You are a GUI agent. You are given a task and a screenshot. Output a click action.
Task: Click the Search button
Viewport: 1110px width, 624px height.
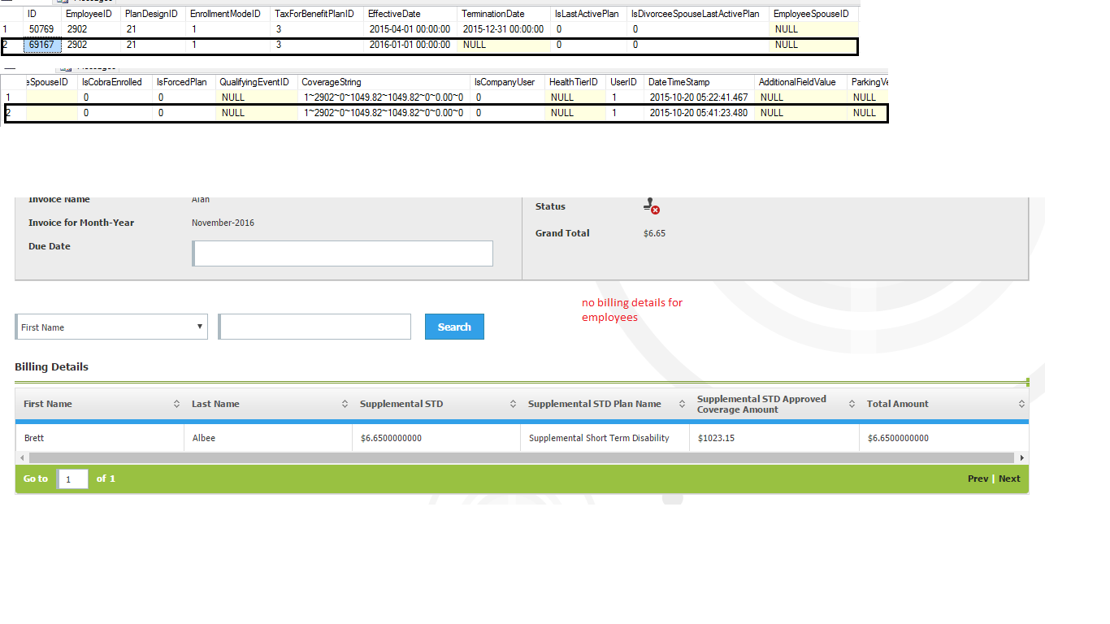click(x=453, y=326)
